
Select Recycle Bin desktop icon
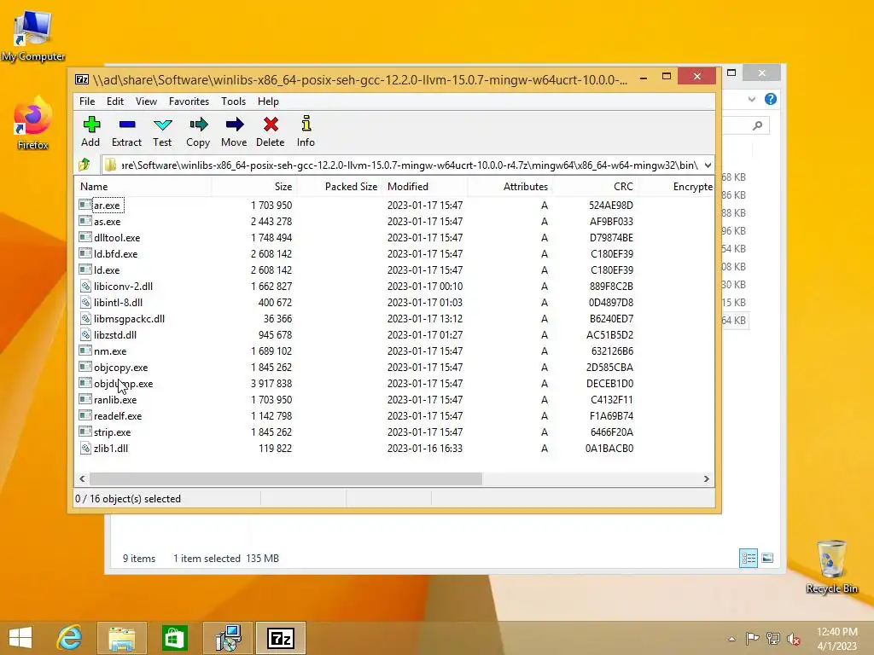click(831, 567)
